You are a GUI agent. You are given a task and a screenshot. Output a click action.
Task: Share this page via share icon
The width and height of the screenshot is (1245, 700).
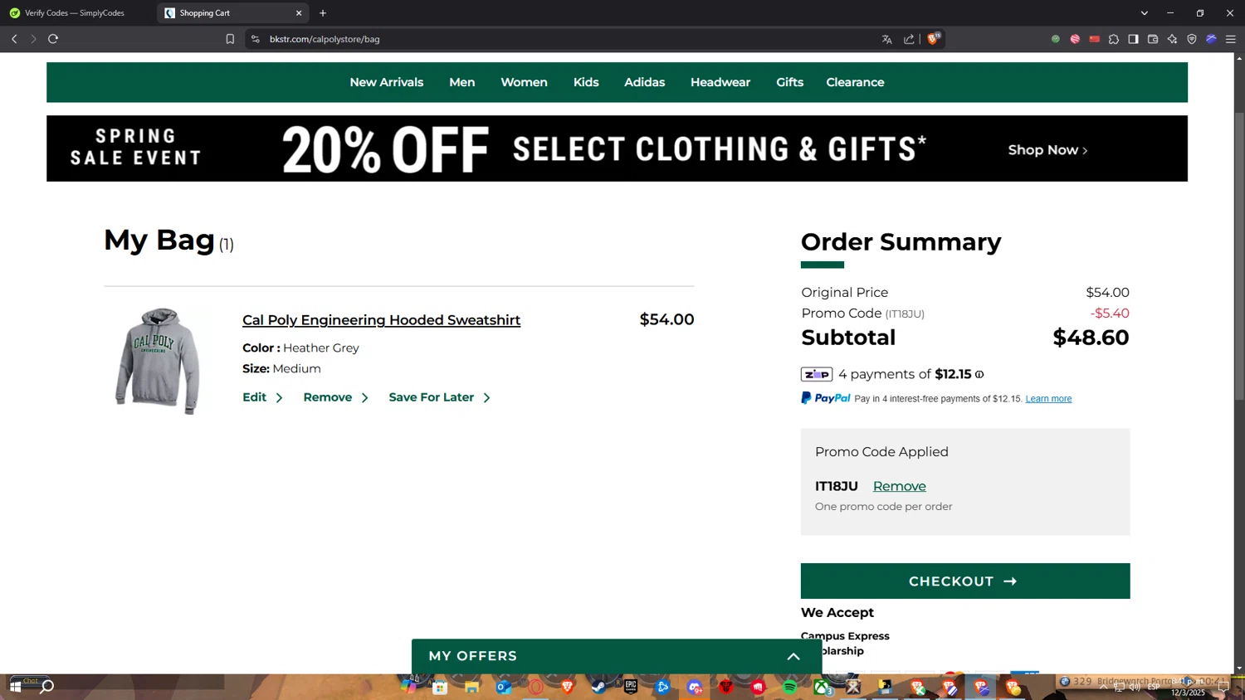click(x=909, y=39)
